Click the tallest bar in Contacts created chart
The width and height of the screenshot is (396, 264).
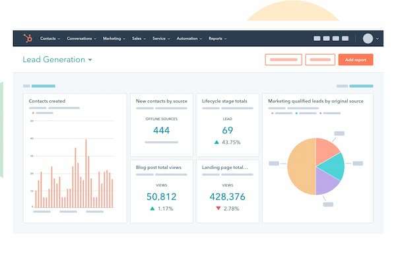tap(85, 173)
